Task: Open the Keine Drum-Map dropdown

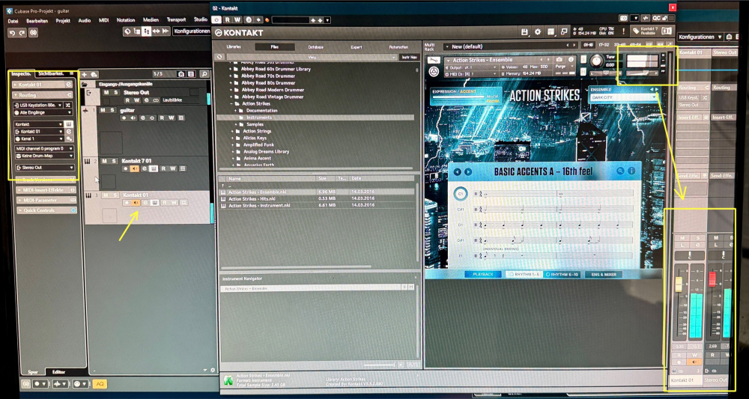Action: (x=44, y=156)
